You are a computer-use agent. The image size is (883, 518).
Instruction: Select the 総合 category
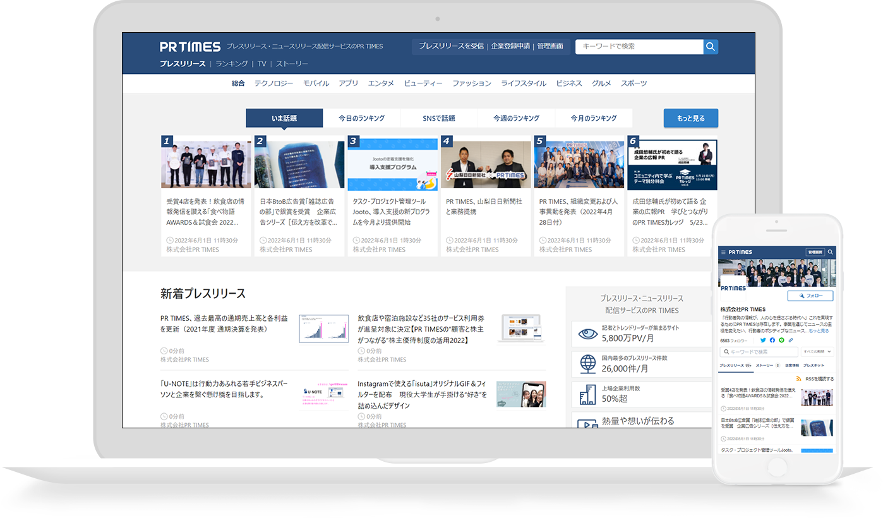tap(238, 83)
